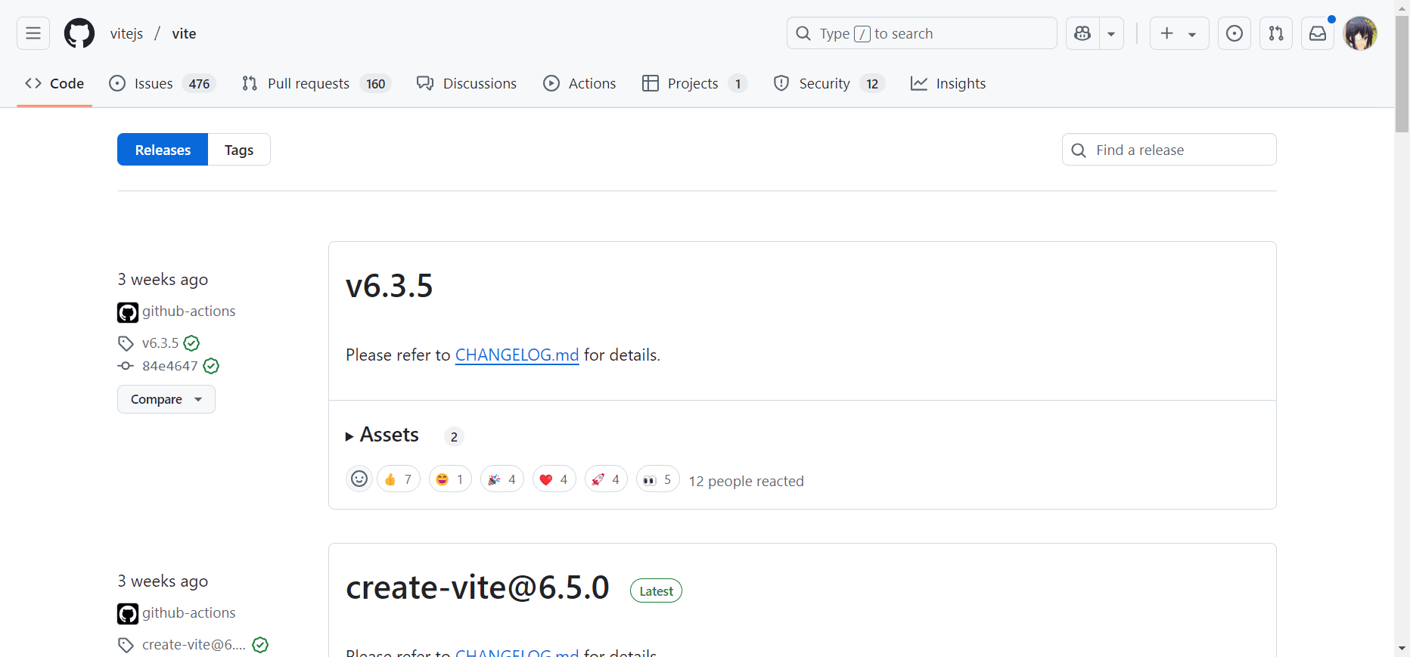This screenshot has width=1410, height=657.
Task: Open the notifications inbox
Action: click(1318, 33)
